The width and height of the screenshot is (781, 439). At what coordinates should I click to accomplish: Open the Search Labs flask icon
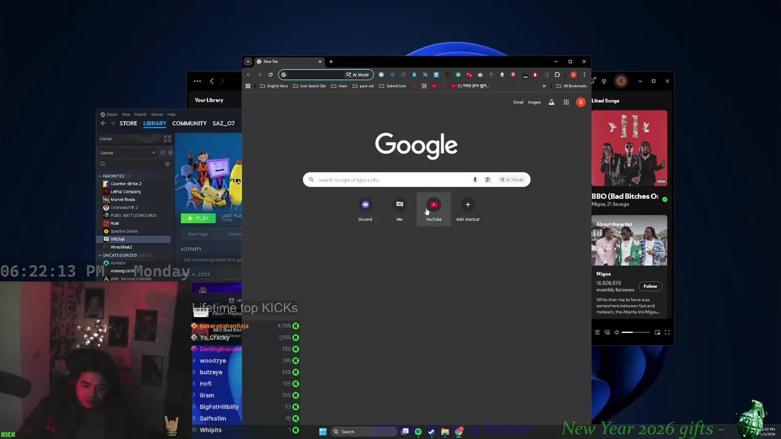coord(552,102)
